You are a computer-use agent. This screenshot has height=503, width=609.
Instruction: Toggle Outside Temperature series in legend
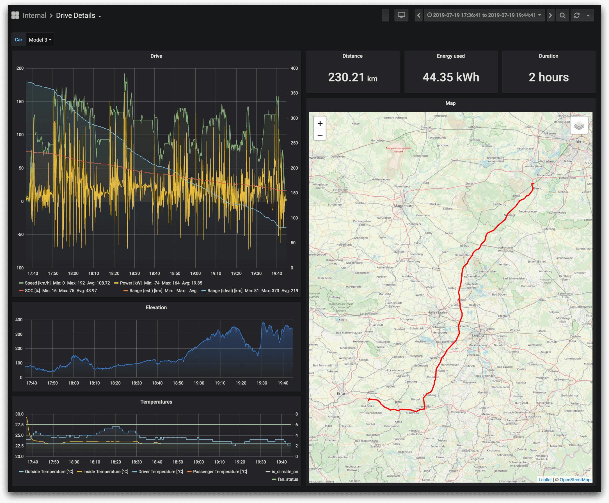pos(49,472)
